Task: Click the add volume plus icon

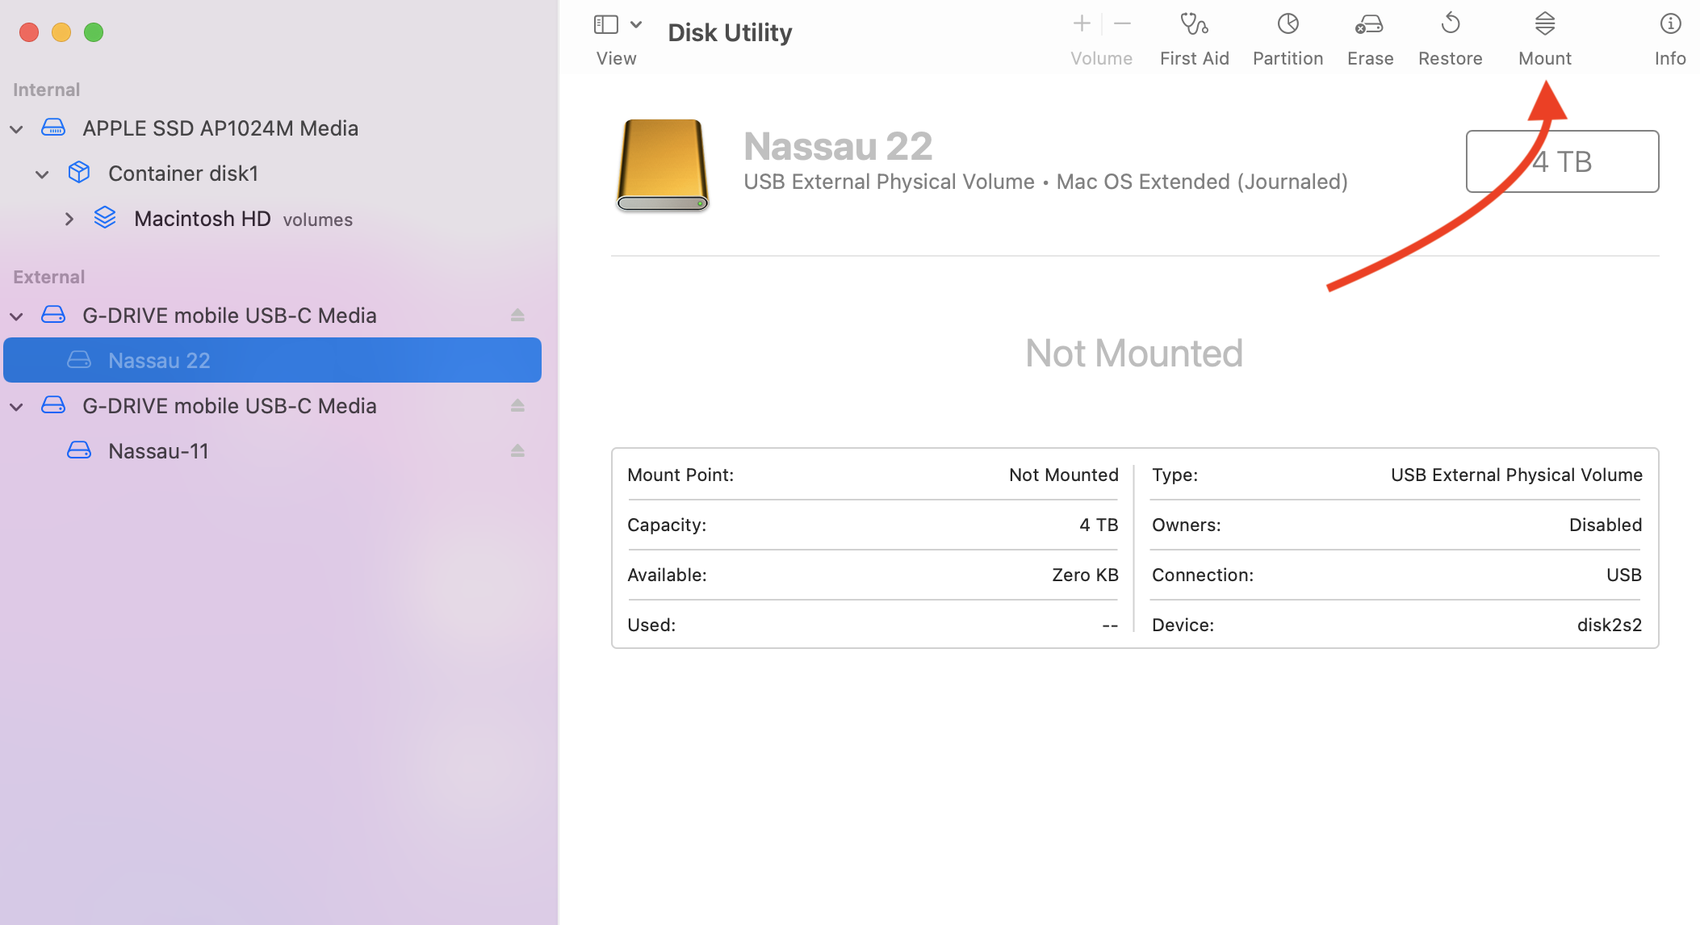Action: pyautogui.click(x=1082, y=24)
